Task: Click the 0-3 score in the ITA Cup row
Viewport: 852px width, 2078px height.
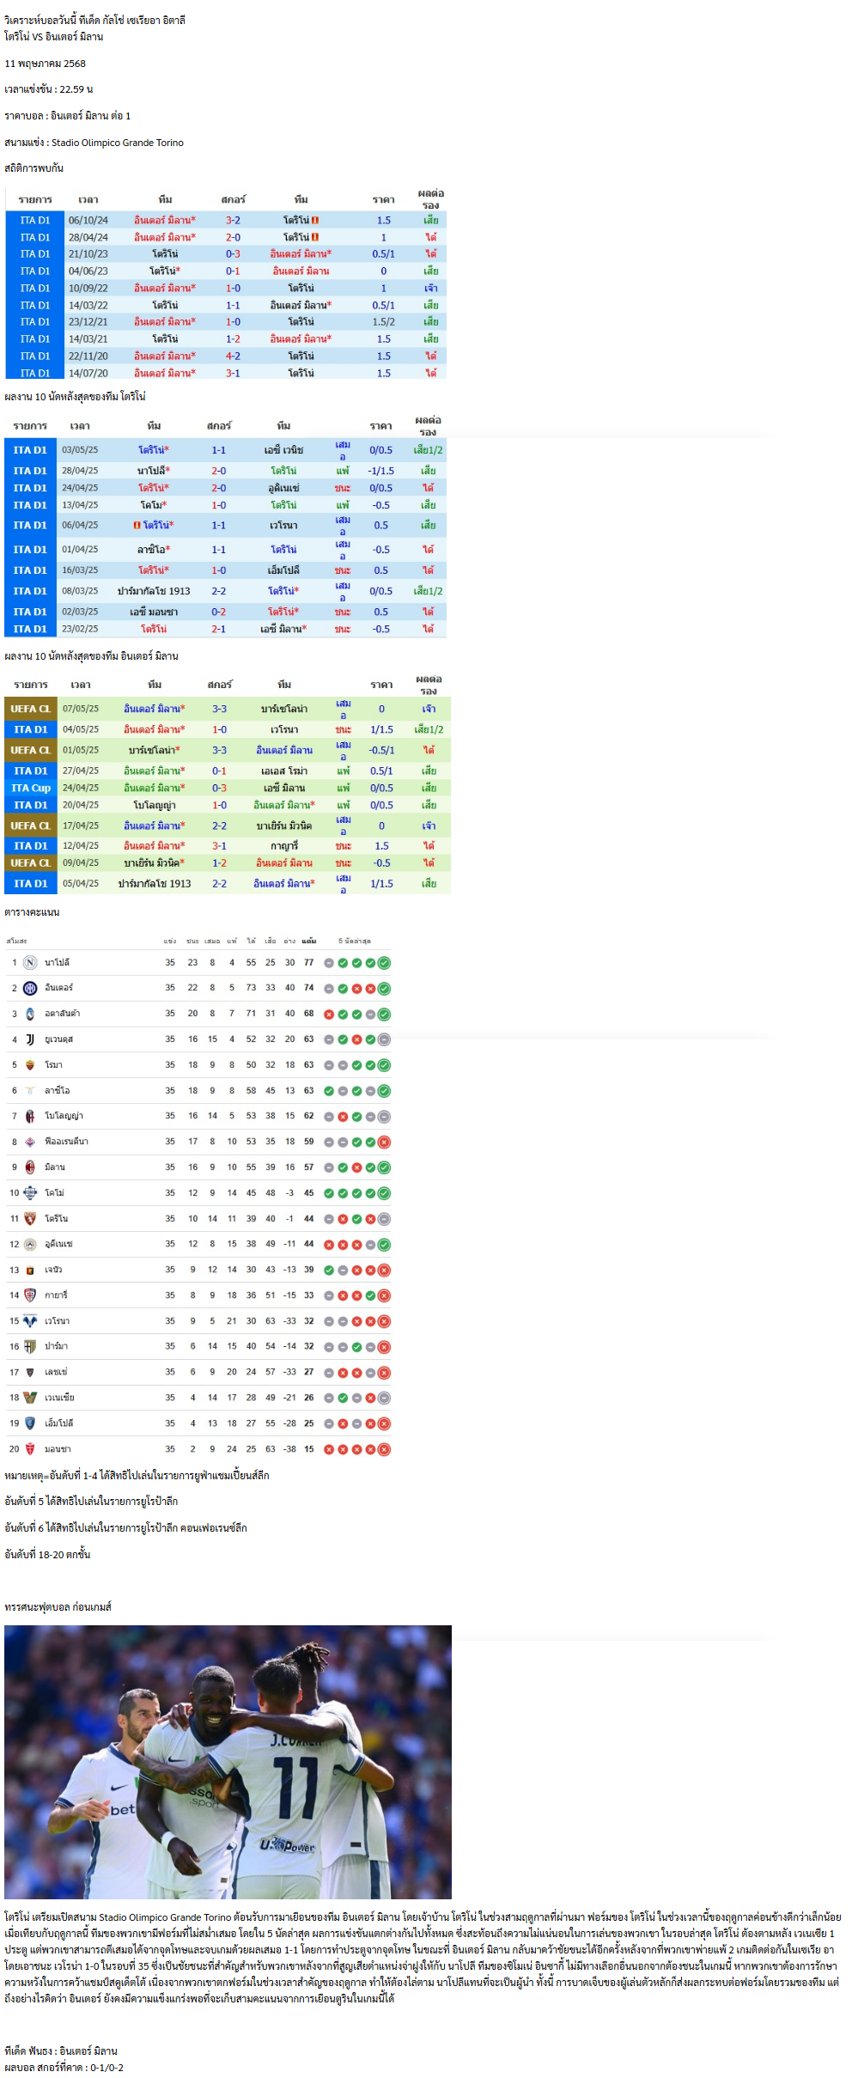Action: [219, 788]
